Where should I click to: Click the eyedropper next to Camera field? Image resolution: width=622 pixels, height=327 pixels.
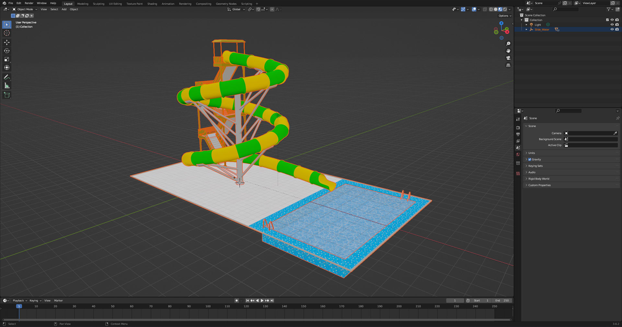(615, 133)
